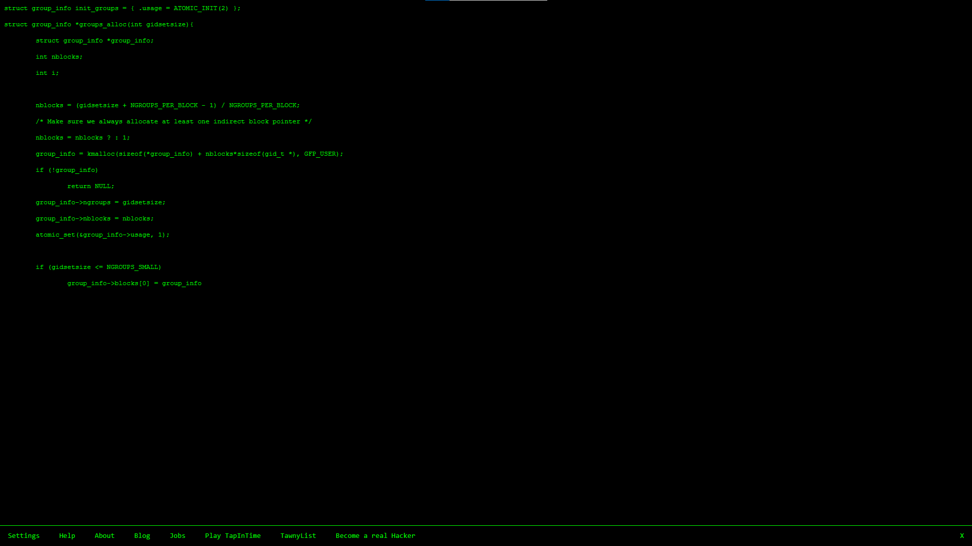Click the 'blocks[0] = group_info' line
Image resolution: width=972 pixels, height=546 pixels.
pyautogui.click(x=135, y=284)
